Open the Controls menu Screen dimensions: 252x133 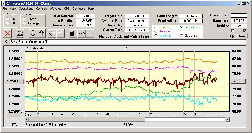41,9
